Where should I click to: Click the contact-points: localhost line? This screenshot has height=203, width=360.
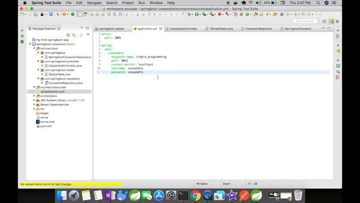click(132, 64)
